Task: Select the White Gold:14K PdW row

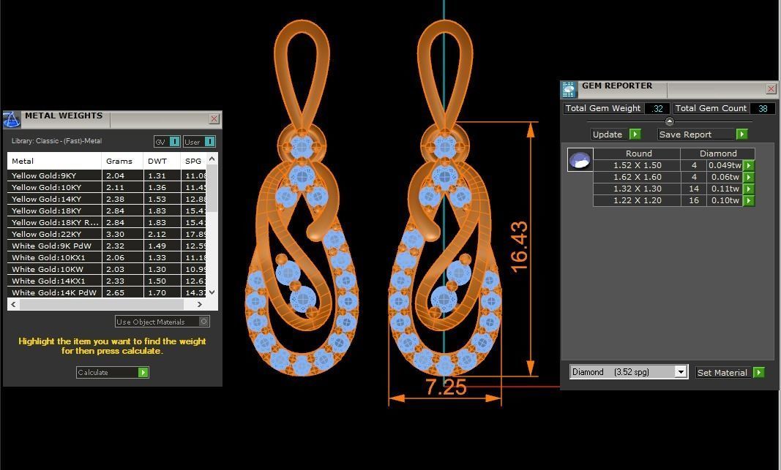Action: click(107, 292)
